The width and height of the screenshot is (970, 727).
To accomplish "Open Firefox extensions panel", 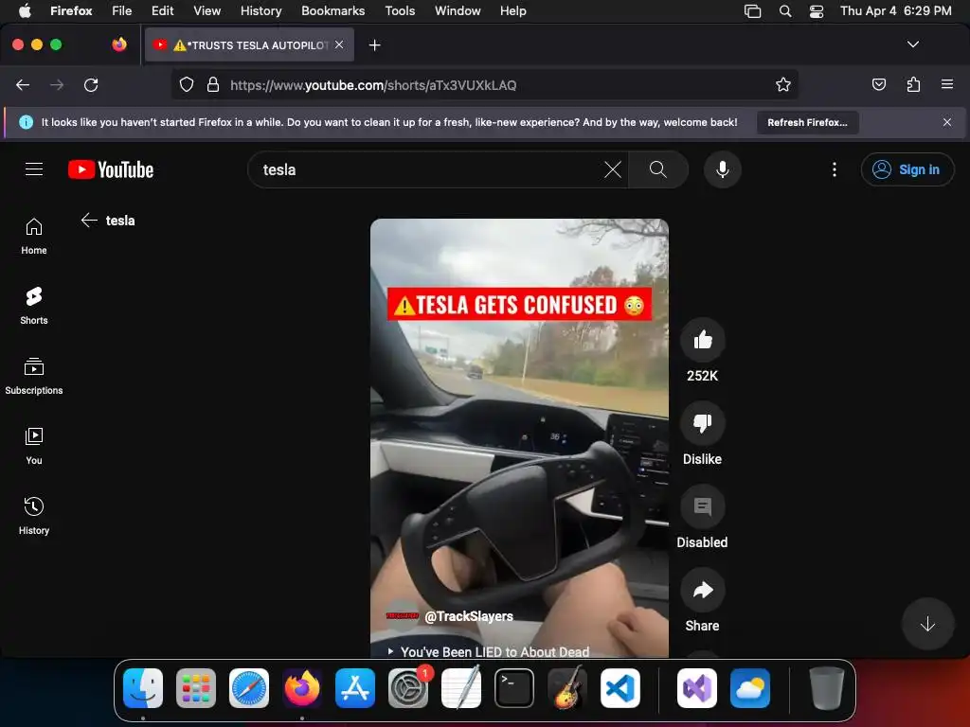I will 913,84.
